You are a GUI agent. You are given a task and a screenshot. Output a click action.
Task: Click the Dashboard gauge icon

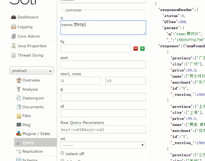tap(13, 17)
